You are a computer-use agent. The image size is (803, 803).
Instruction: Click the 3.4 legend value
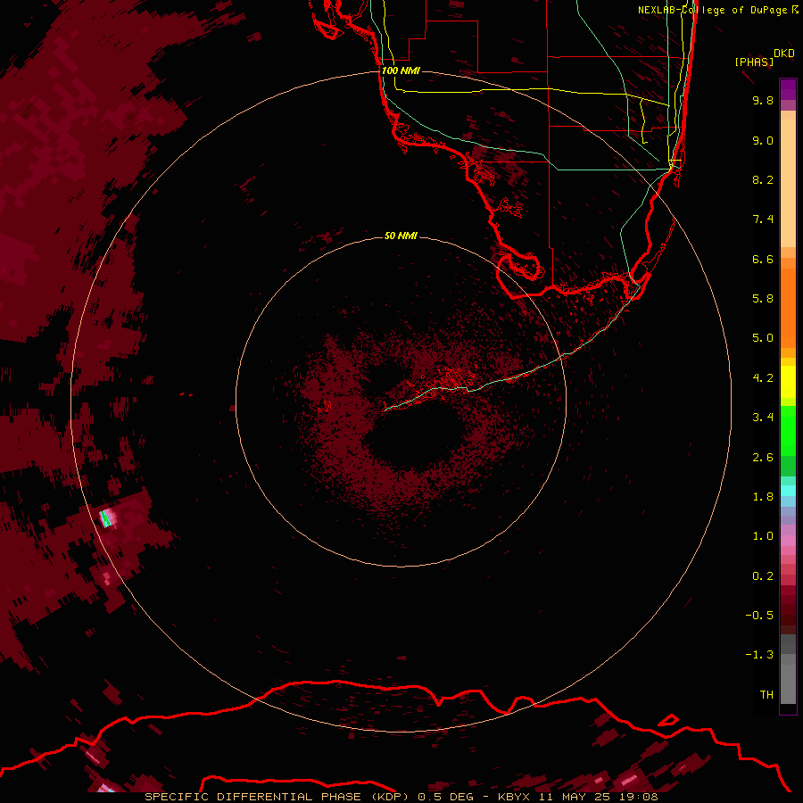point(763,418)
